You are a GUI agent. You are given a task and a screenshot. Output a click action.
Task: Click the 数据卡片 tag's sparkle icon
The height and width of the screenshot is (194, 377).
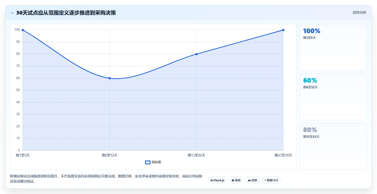(x=265, y=180)
